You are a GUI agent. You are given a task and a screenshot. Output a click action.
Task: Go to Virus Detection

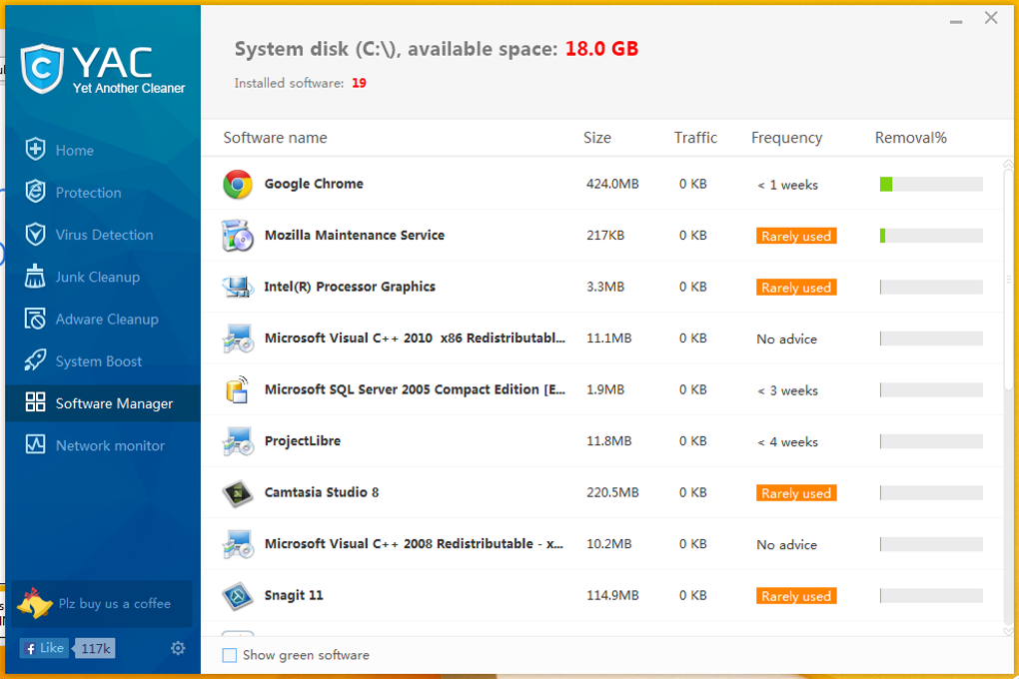pyautogui.click(x=104, y=235)
